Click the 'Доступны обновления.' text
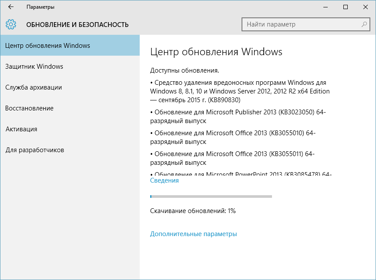Screen dimensions: 376x280 [x=185, y=70]
